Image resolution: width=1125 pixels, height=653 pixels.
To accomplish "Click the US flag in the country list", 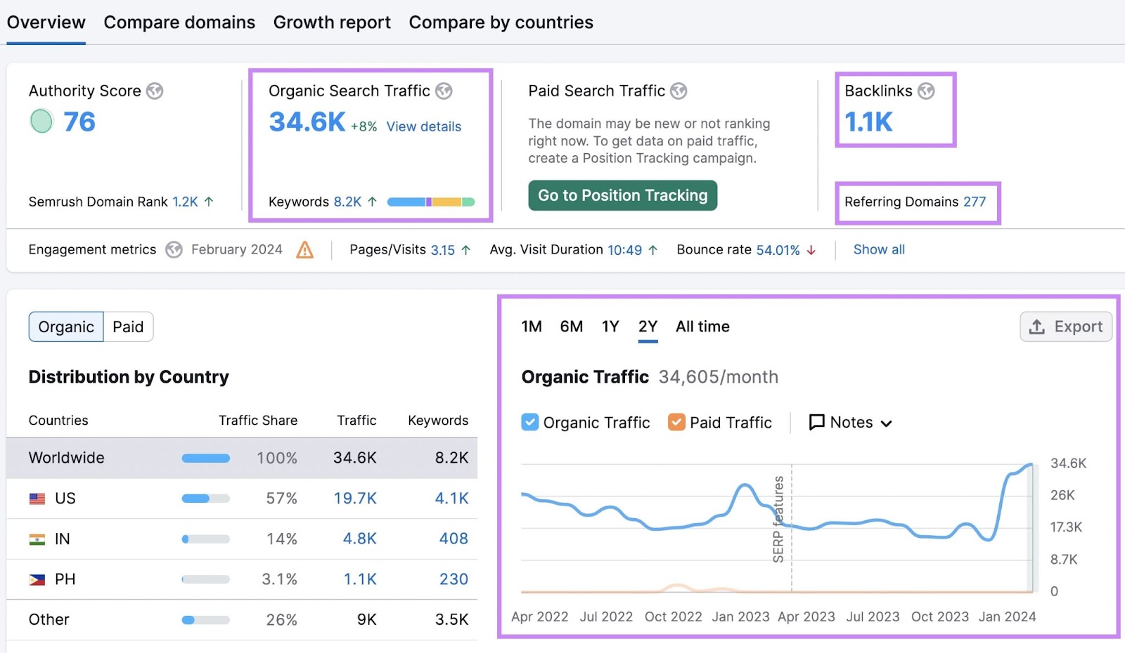I will coord(36,498).
